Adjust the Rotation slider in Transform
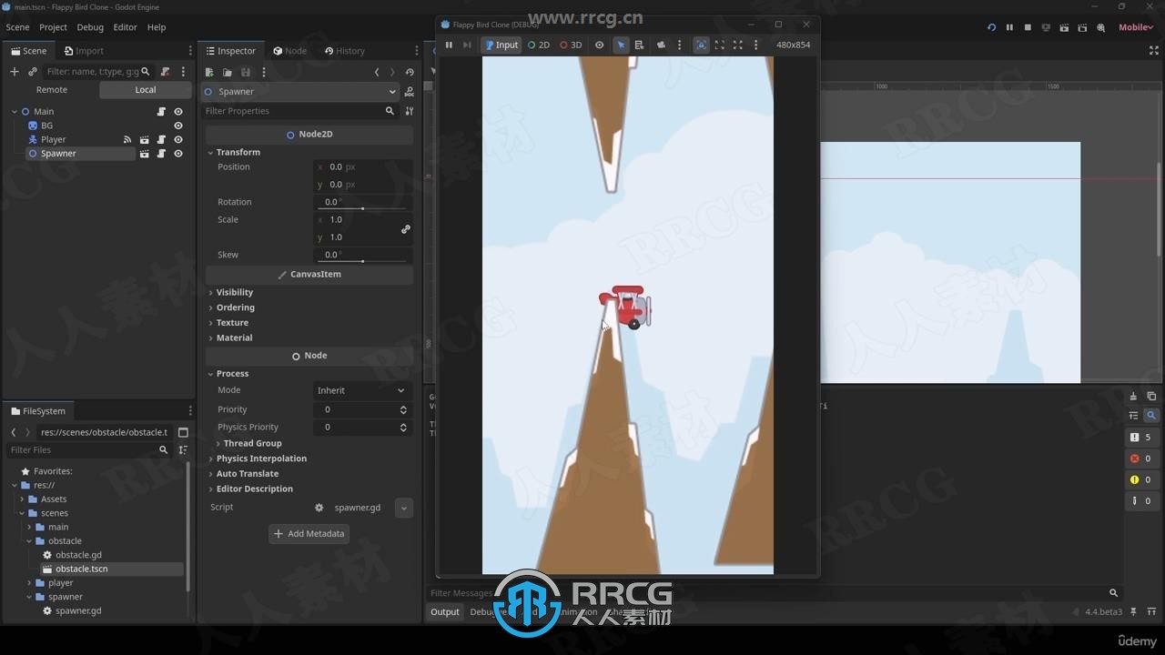Image resolution: width=1165 pixels, height=655 pixels. (364, 209)
